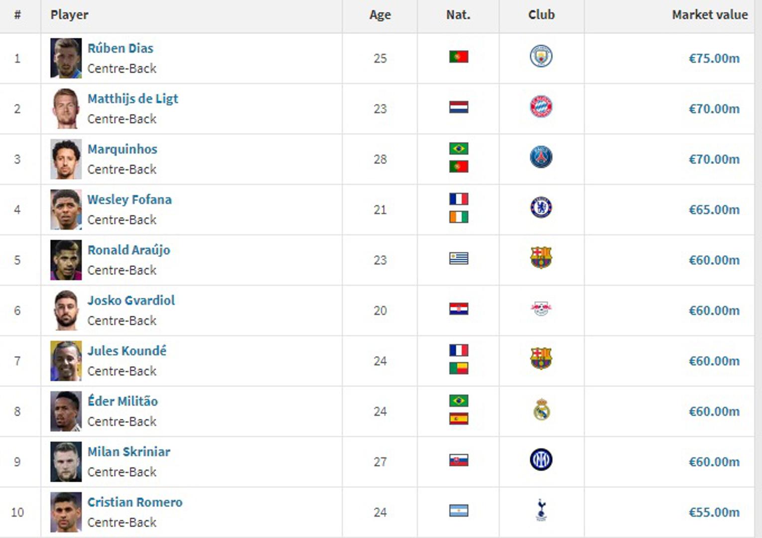
Task: Click the Tottenham Hotspur club crest
Action: point(541,511)
